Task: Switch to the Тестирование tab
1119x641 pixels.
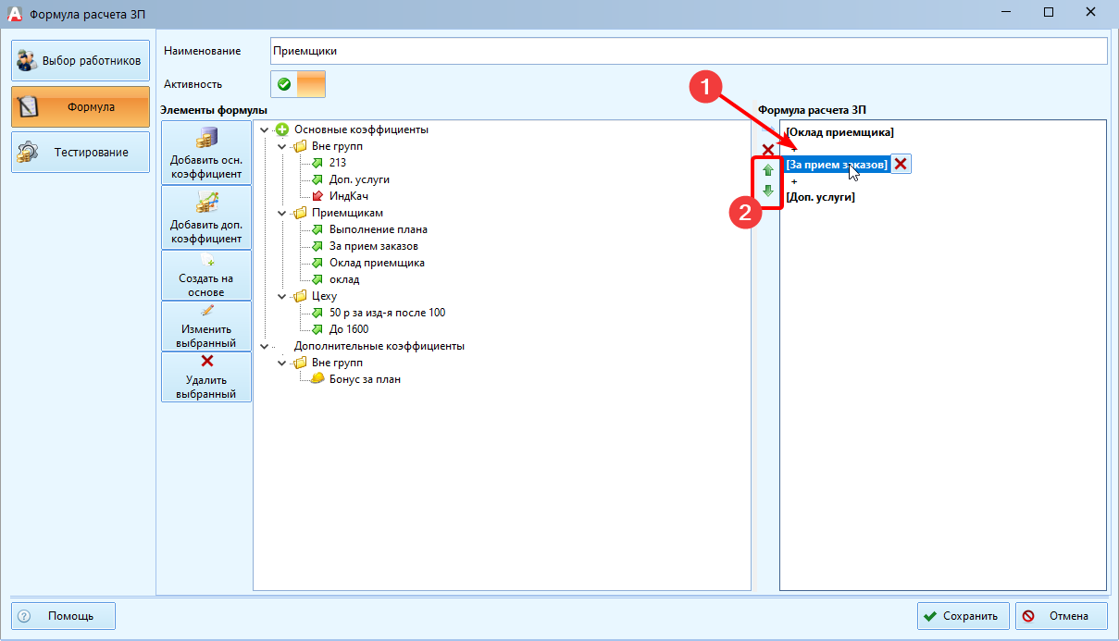Action: point(81,152)
